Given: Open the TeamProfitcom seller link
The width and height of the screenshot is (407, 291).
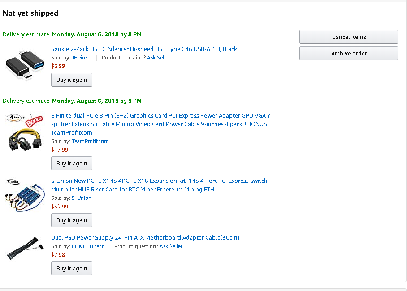Looking at the screenshot, I should (x=90, y=141).
